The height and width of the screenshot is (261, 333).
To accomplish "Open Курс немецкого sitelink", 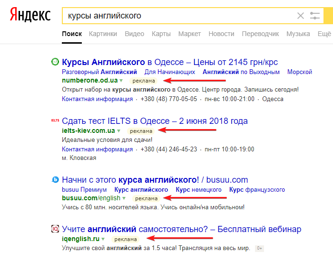I will point(198,190).
